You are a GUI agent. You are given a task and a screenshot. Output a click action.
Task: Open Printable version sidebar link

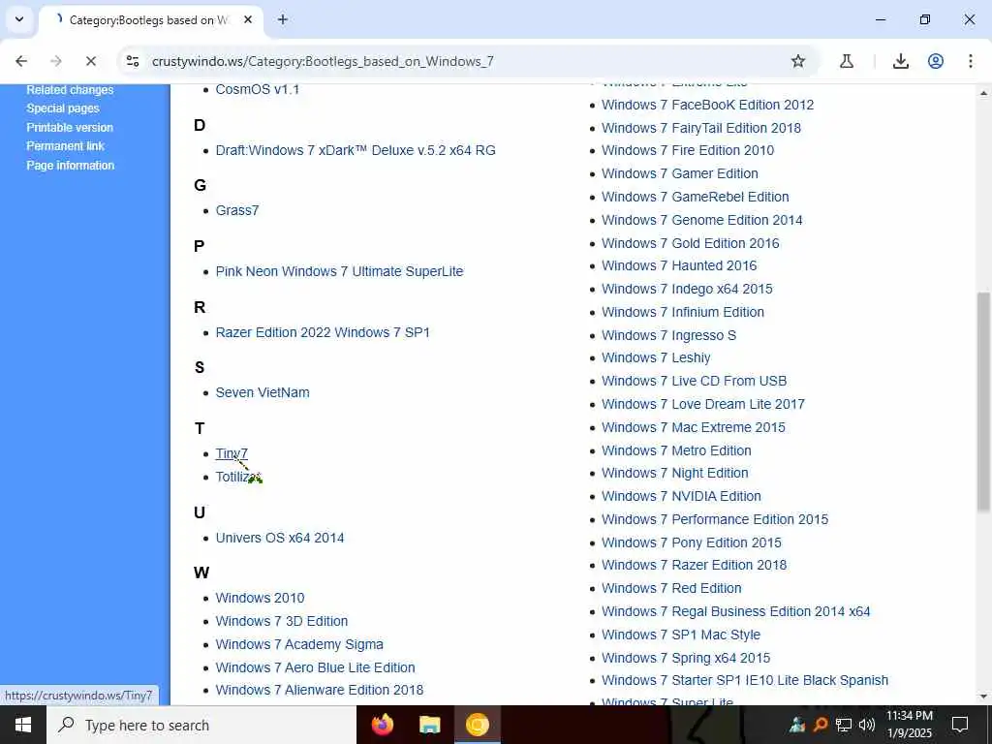click(x=70, y=127)
